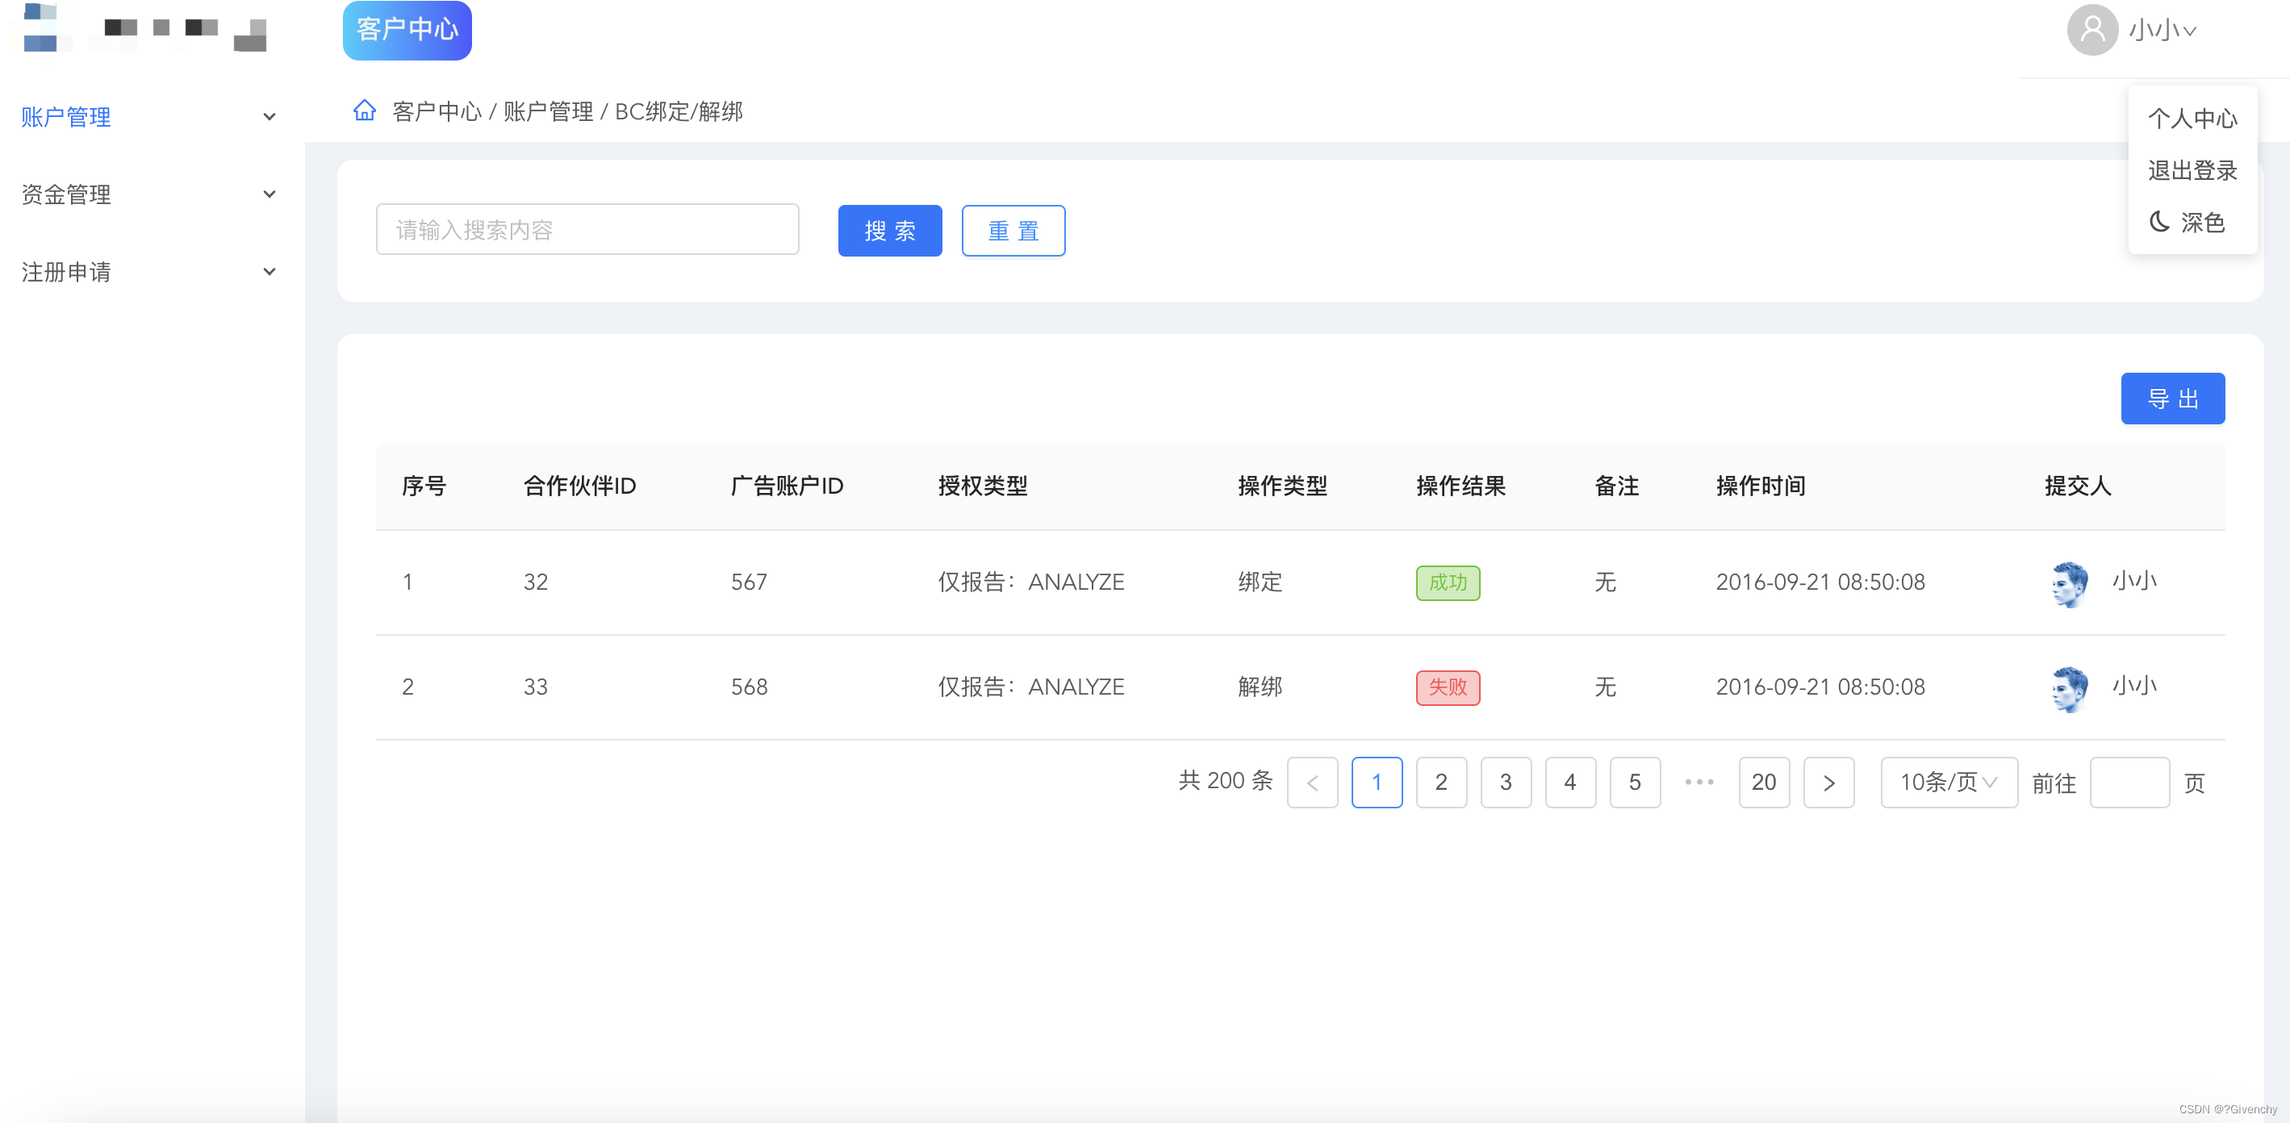Click the operation time in row 2

point(1820,687)
